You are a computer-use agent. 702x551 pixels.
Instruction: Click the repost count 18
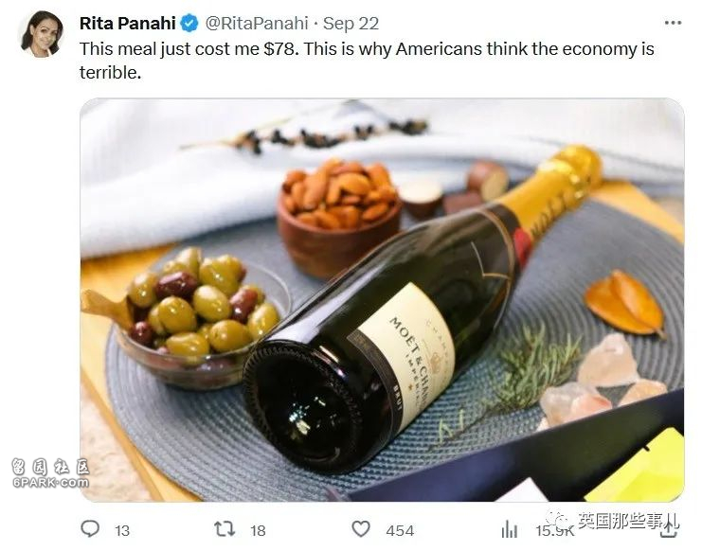coord(258,530)
